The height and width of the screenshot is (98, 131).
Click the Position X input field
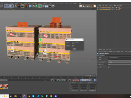click(x=75, y=85)
